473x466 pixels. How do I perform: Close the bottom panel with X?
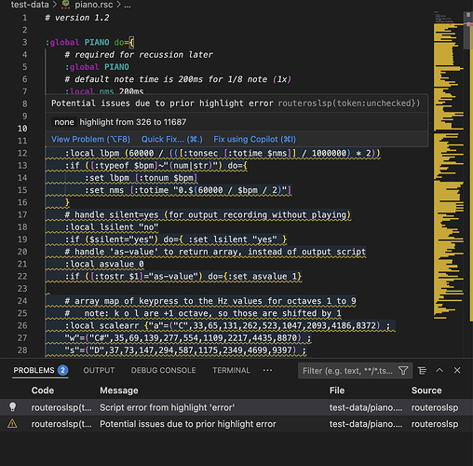pyautogui.click(x=457, y=370)
